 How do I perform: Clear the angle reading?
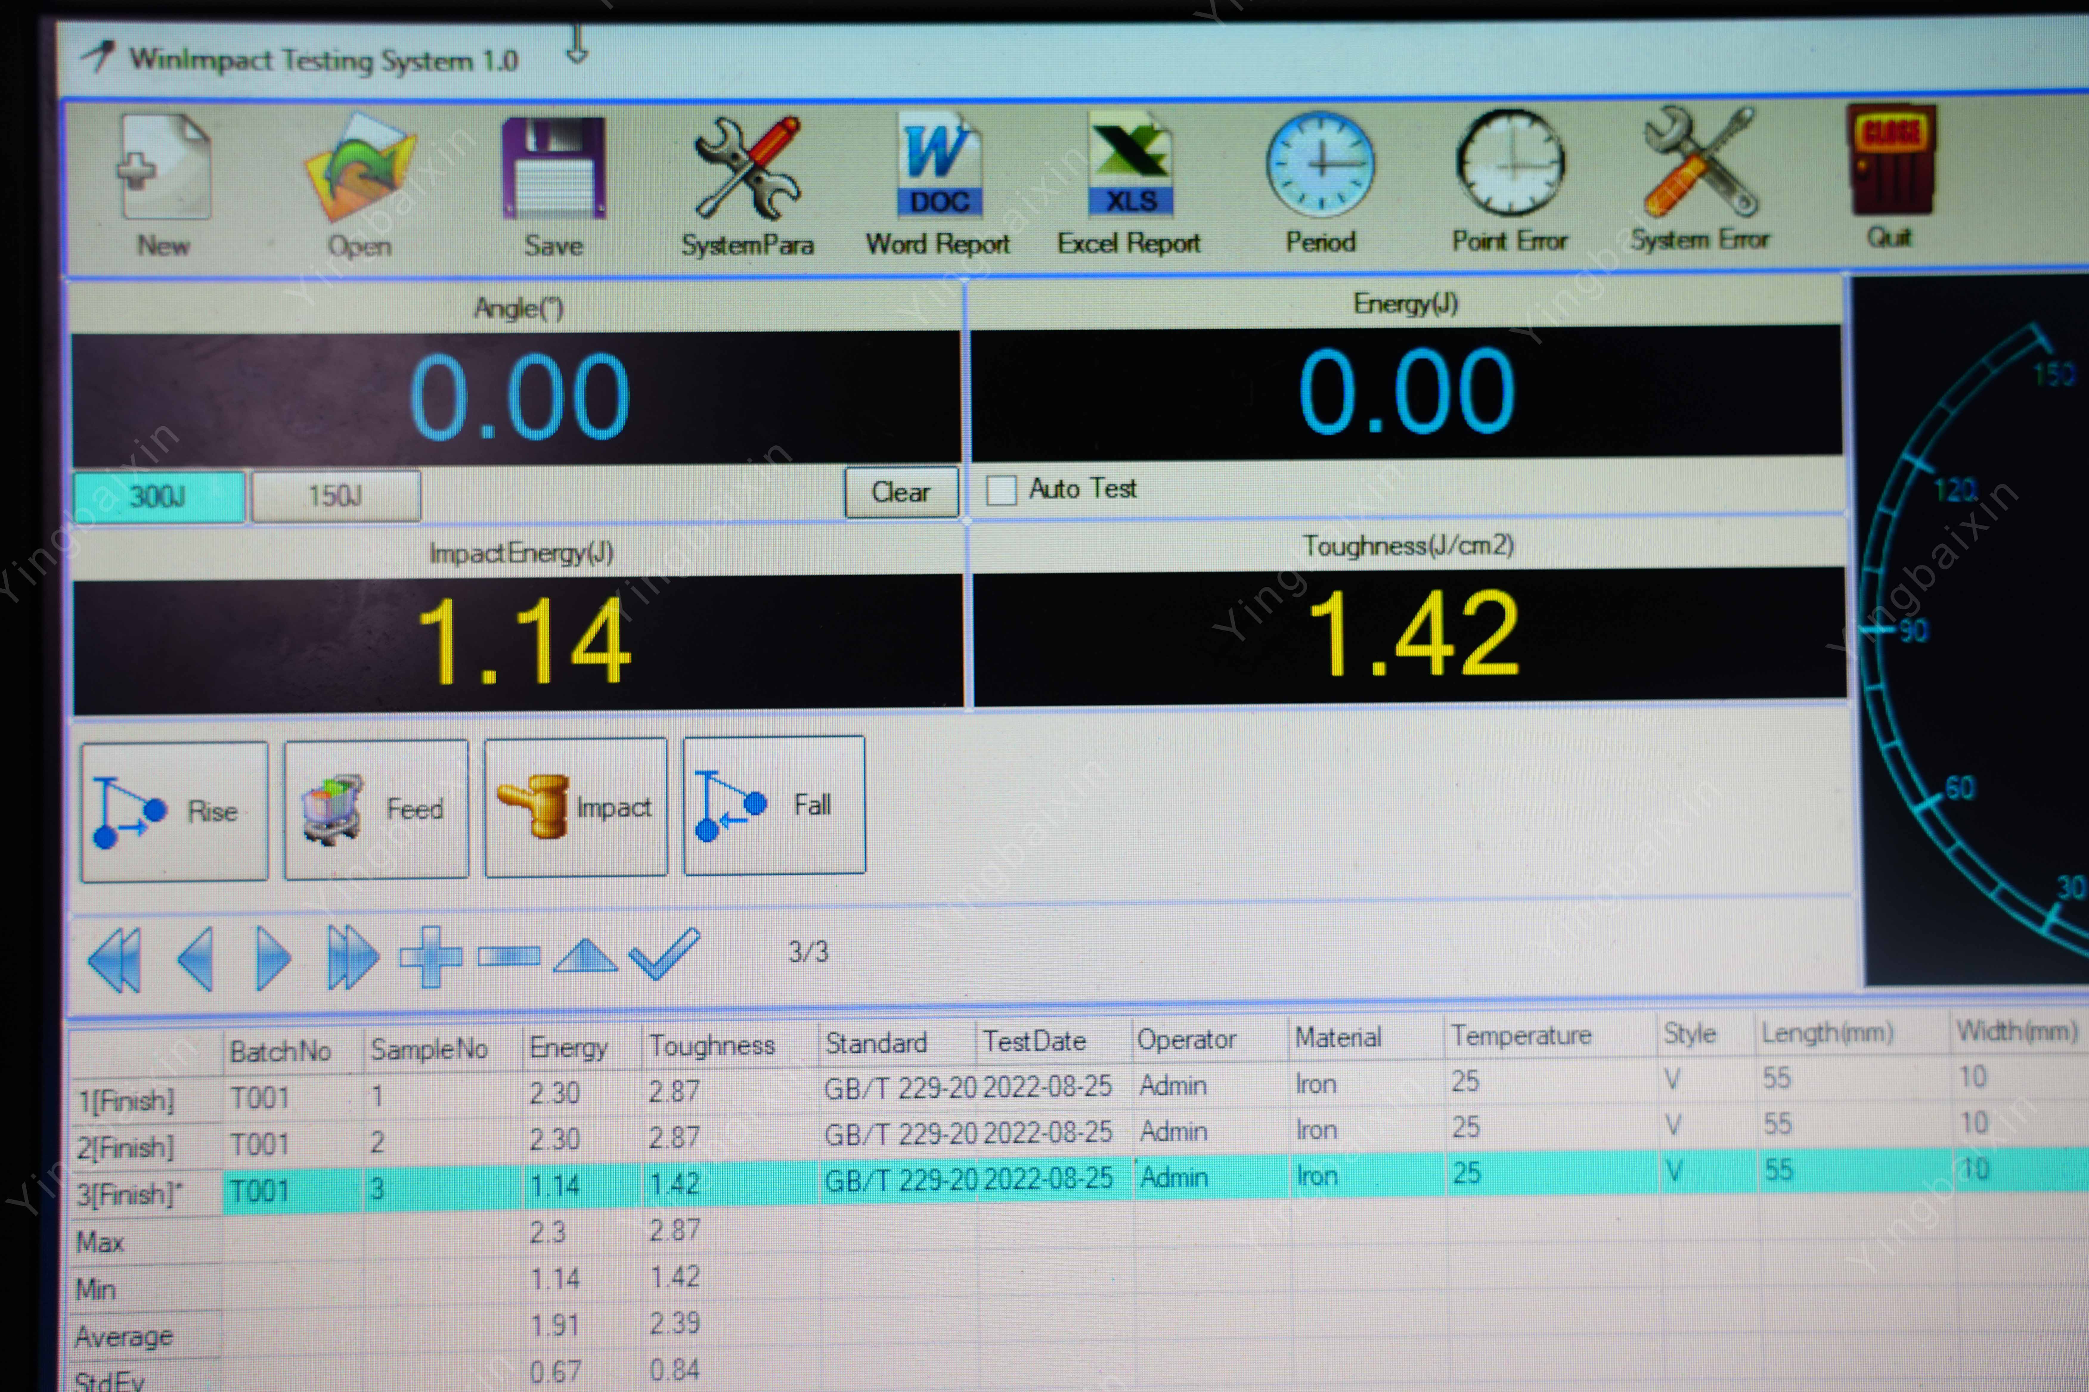[x=901, y=493]
